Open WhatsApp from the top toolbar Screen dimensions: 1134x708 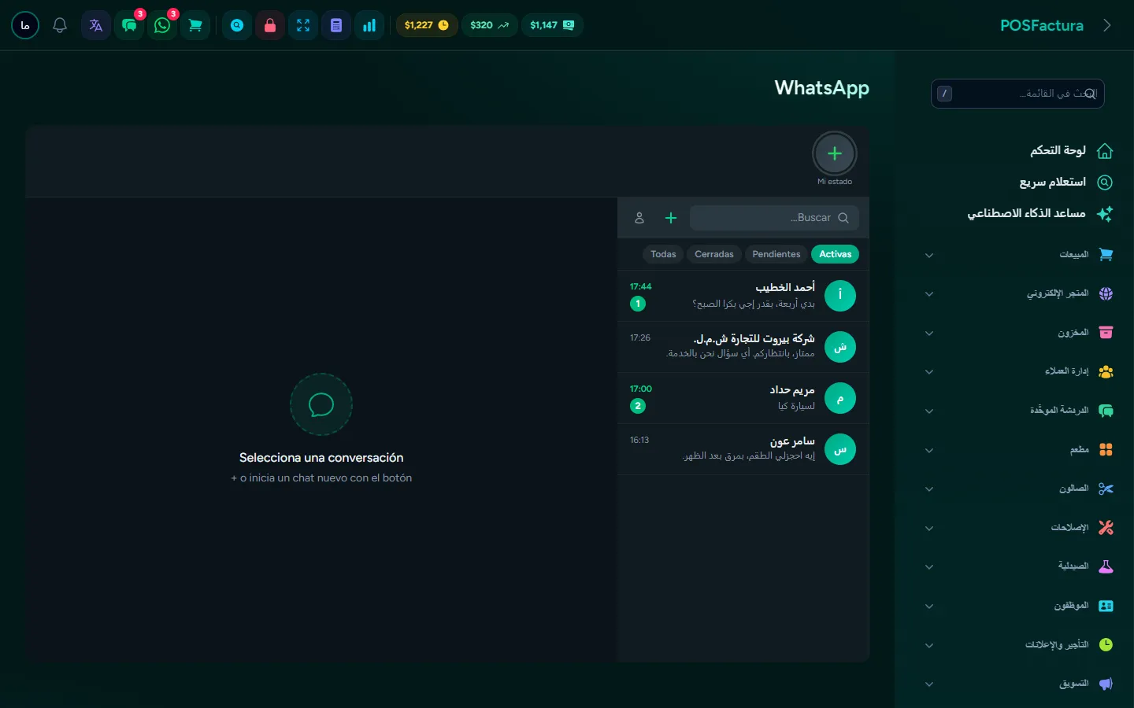pos(162,25)
